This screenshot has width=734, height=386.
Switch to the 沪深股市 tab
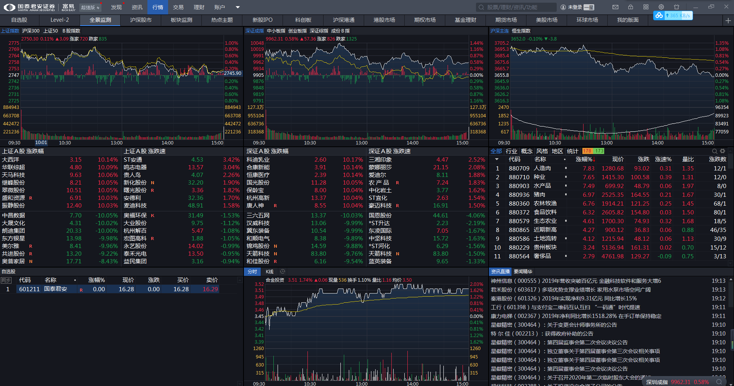pyautogui.click(x=141, y=20)
